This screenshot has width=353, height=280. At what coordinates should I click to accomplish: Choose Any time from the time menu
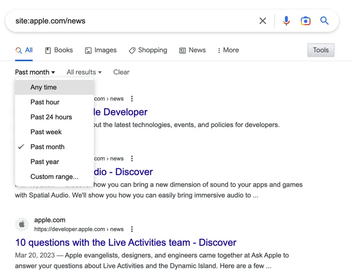54,87
